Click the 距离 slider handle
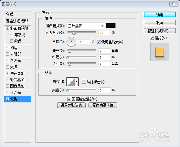 pyautogui.click(x=70, y=51)
